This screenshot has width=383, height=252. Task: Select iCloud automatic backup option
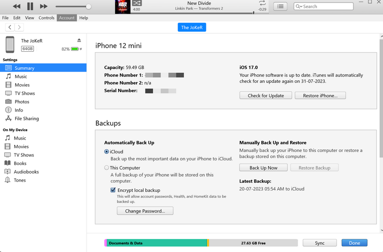click(x=107, y=152)
